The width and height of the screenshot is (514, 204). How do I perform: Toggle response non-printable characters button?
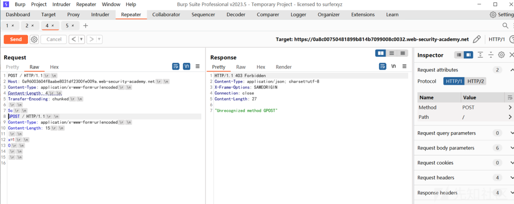coord(394,66)
